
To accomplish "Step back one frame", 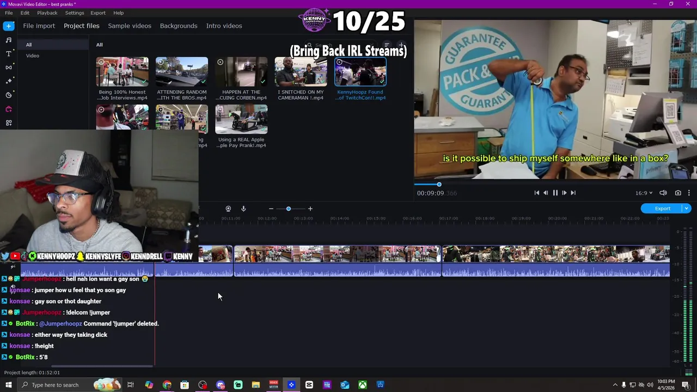I will click(x=546, y=193).
